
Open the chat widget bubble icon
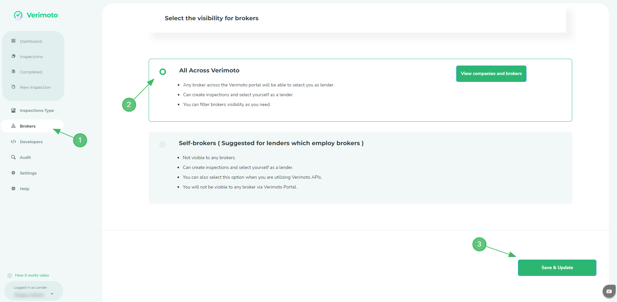pyautogui.click(x=609, y=291)
